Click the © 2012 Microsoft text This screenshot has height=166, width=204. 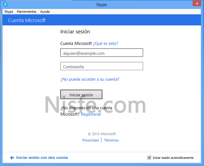tap(102, 134)
